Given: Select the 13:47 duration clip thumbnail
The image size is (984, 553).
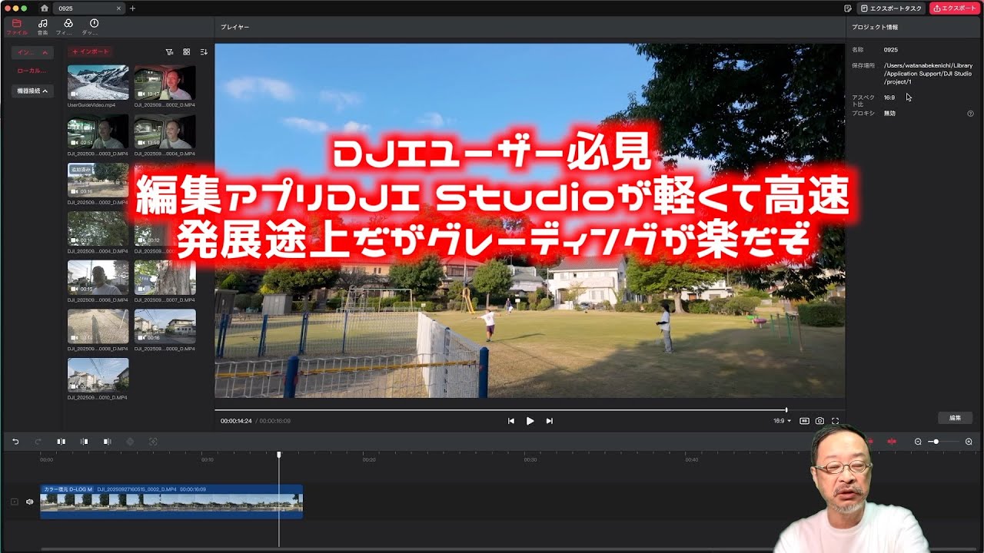Looking at the screenshot, I should coord(165,82).
